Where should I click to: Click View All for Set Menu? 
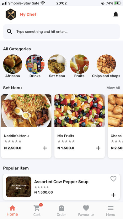[113, 88]
